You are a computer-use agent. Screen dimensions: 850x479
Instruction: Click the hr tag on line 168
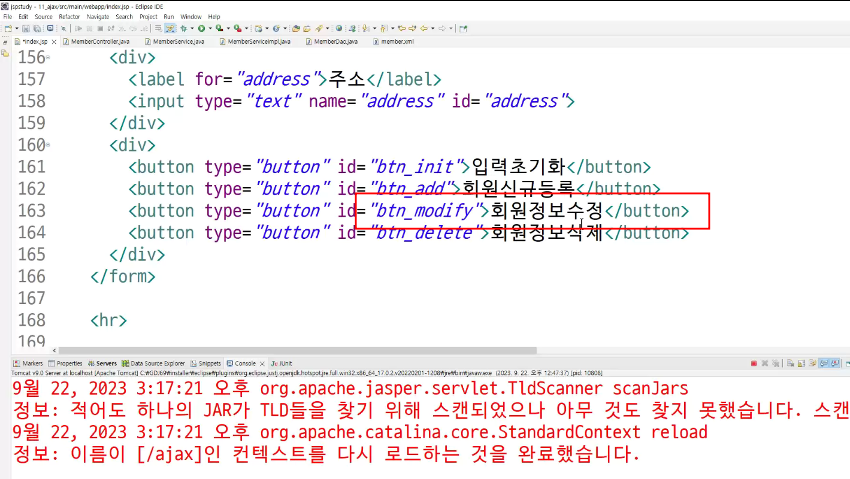pyautogui.click(x=108, y=320)
